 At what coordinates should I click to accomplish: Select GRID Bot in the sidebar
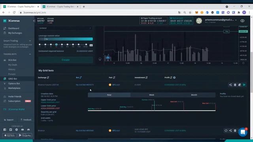pyautogui.click(x=13, y=79)
